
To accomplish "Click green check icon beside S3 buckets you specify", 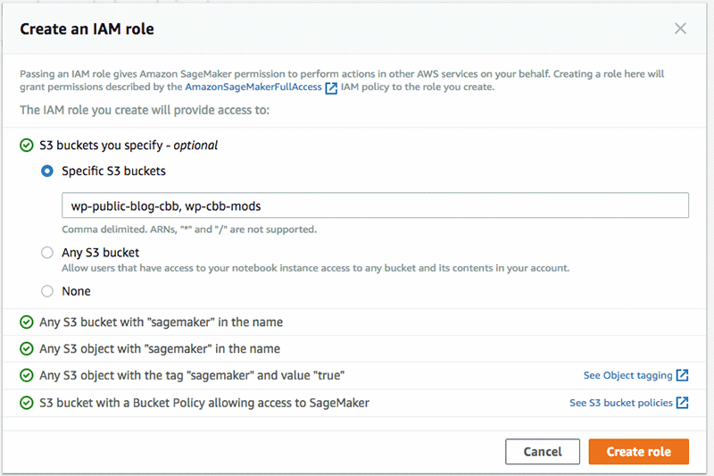I will pos(28,145).
